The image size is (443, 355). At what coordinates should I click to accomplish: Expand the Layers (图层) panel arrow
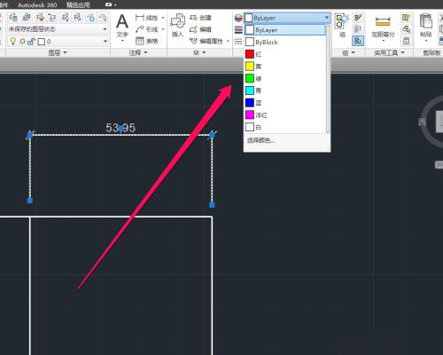point(66,53)
